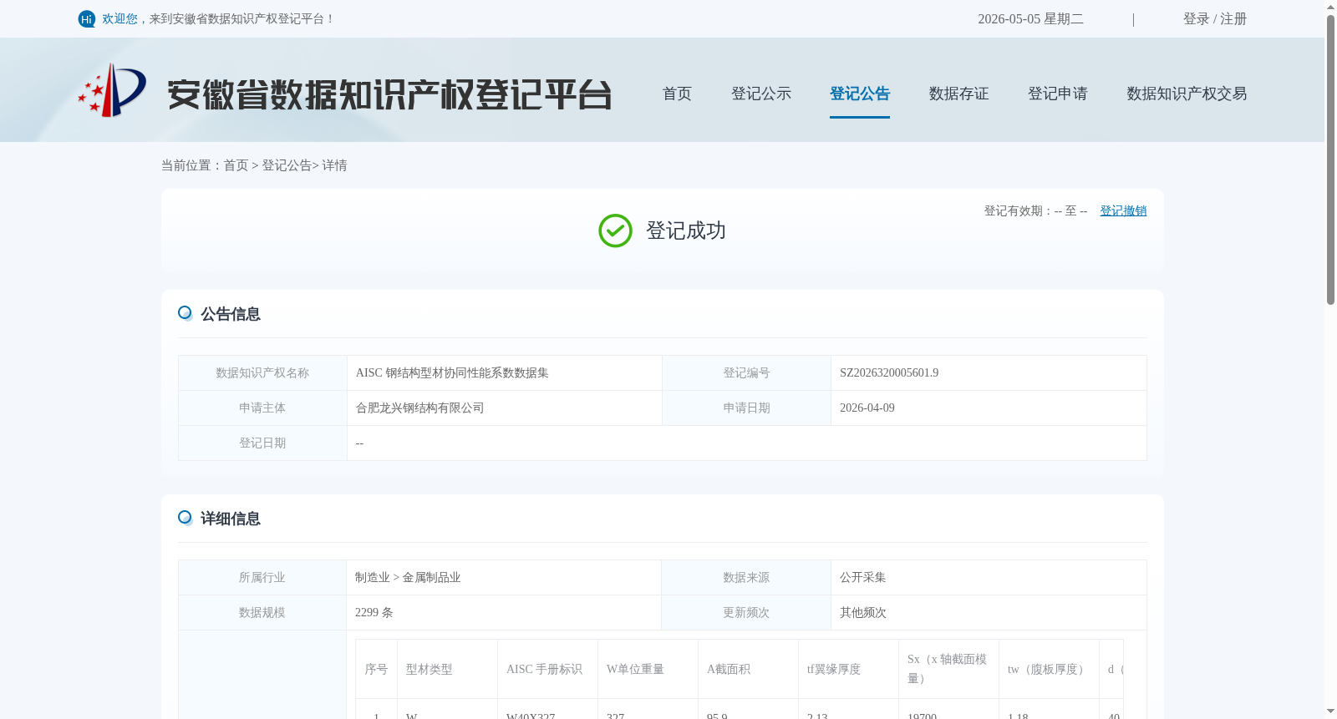Click the 公告信息 section bullet icon
The width and height of the screenshot is (1337, 719).
(x=186, y=313)
